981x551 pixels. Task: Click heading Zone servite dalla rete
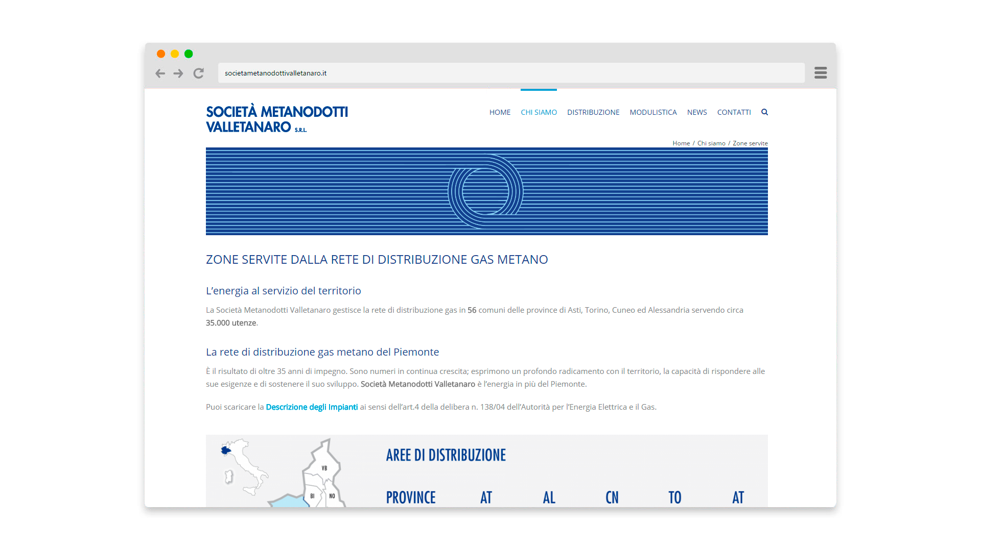(x=377, y=260)
